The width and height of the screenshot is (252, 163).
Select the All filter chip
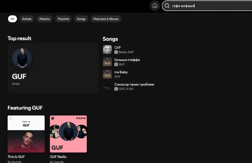[x=12, y=19]
